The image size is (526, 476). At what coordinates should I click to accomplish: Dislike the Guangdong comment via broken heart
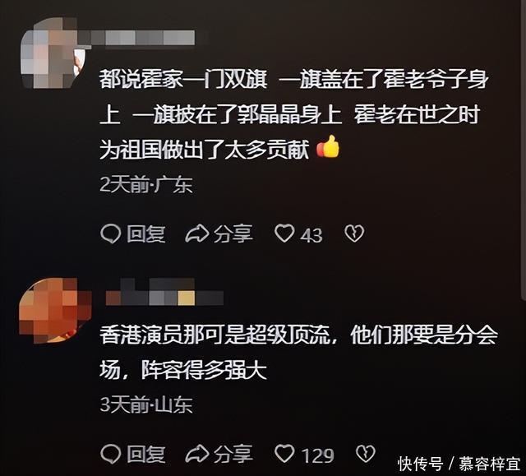point(354,233)
